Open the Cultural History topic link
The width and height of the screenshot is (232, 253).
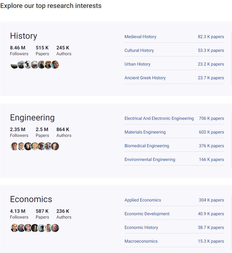pyautogui.click(x=139, y=50)
